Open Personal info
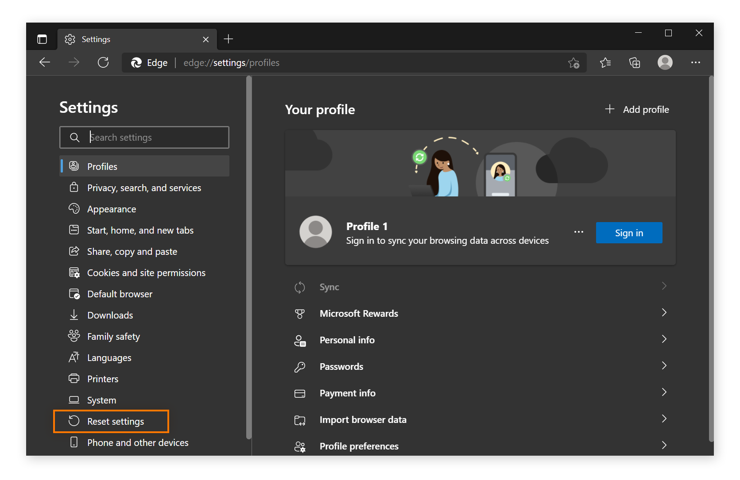 pyautogui.click(x=480, y=340)
